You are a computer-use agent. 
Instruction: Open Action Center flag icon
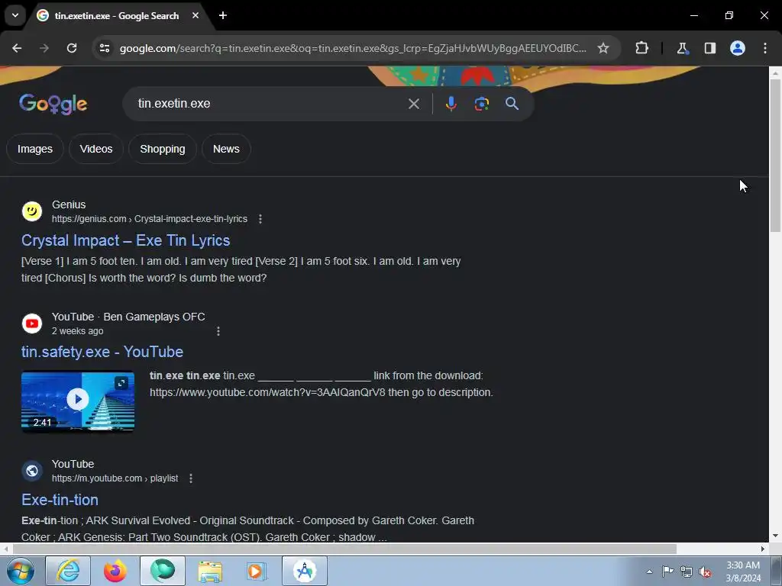click(x=667, y=572)
